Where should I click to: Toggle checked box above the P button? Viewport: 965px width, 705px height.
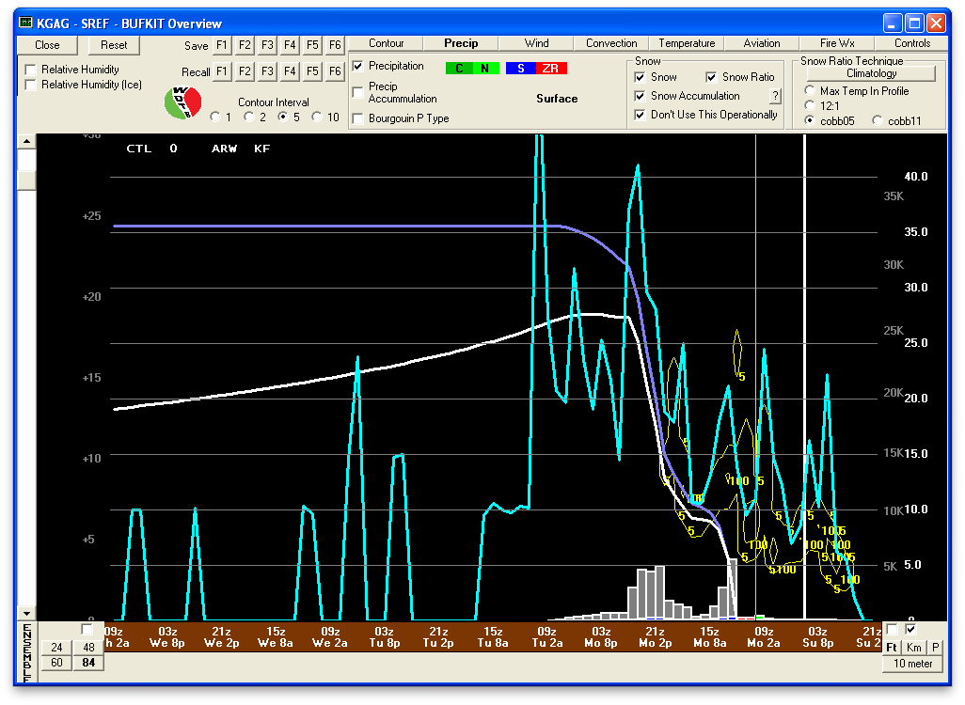tap(910, 629)
